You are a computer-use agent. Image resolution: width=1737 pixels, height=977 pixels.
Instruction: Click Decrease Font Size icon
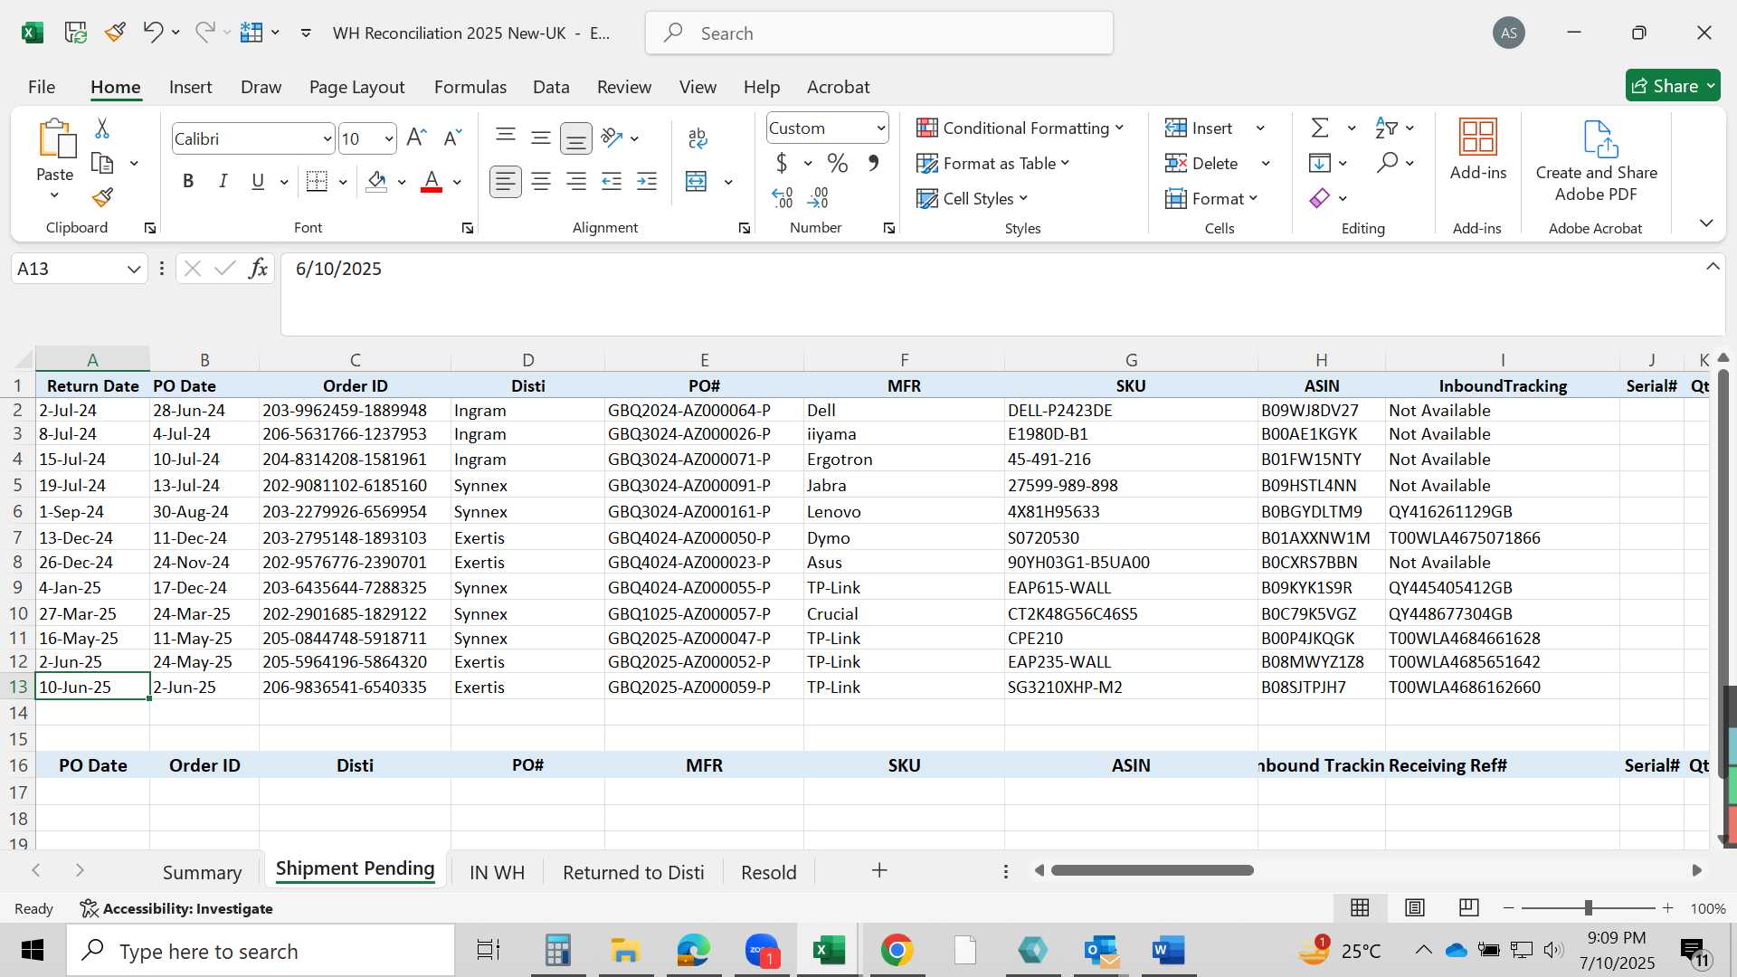coord(452,138)
